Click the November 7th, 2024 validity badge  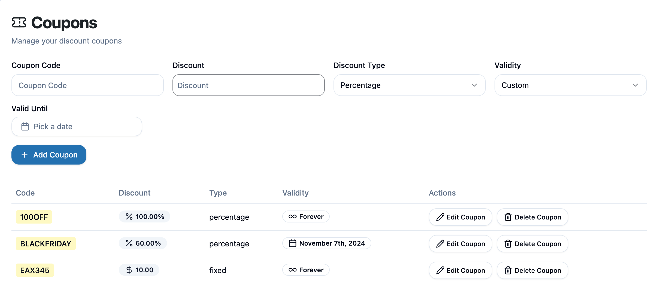pyautogui.click(x=326, y=243)
